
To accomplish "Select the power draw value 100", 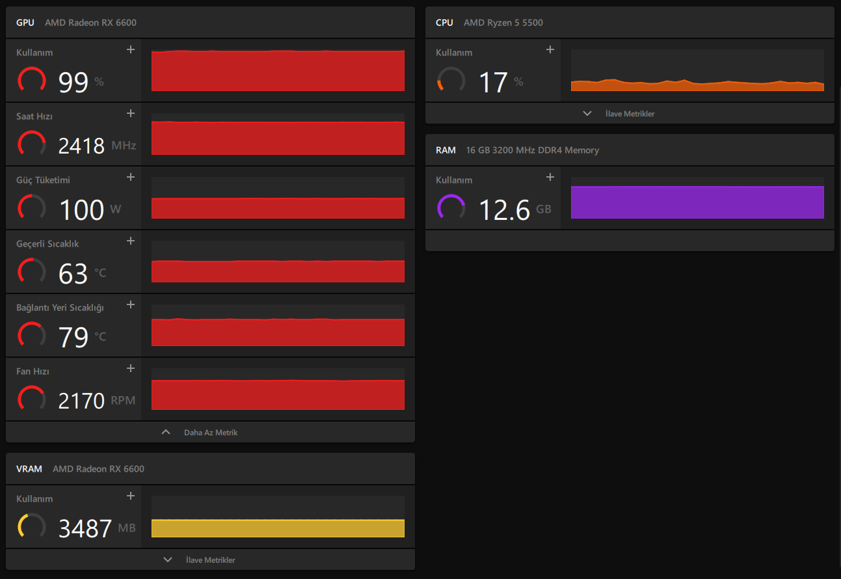I will 82,209.
